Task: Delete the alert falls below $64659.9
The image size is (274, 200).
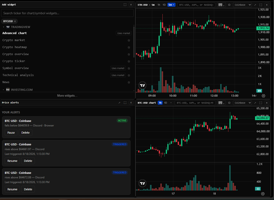Action: pyautogui.click(x=25, y=133)
